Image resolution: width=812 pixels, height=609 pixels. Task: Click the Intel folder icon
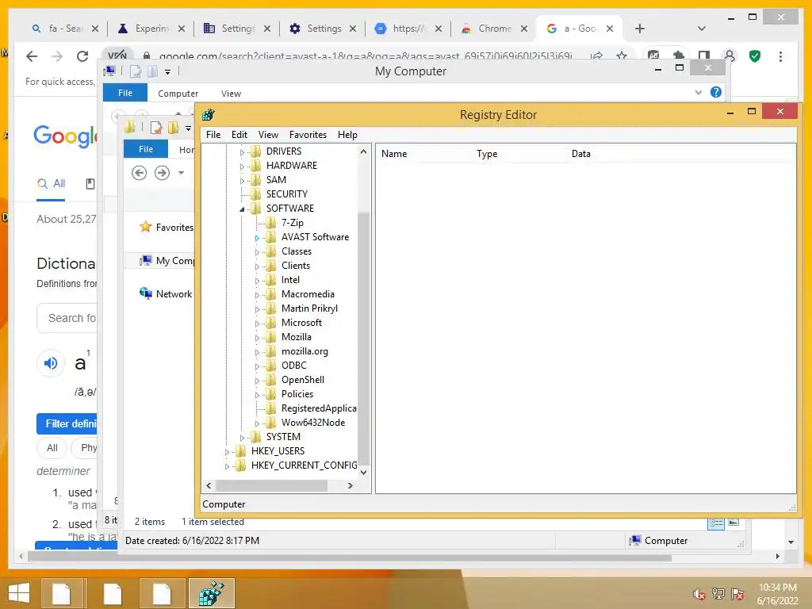pos(271,280)
